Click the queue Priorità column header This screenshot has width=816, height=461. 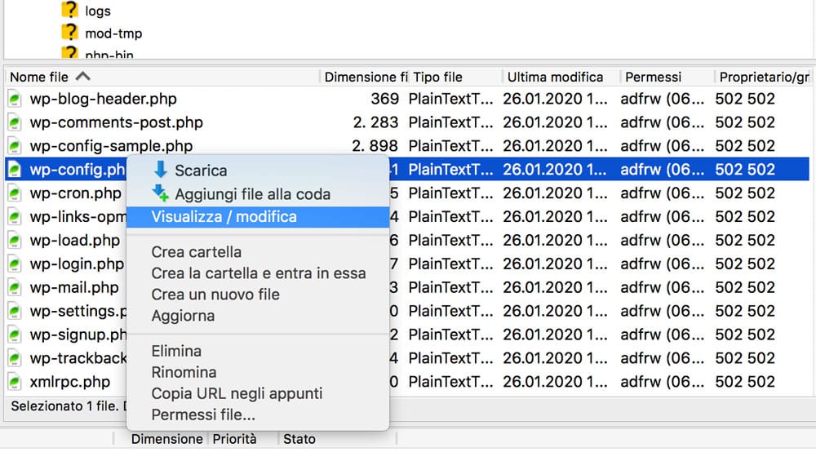click(234, 439)
